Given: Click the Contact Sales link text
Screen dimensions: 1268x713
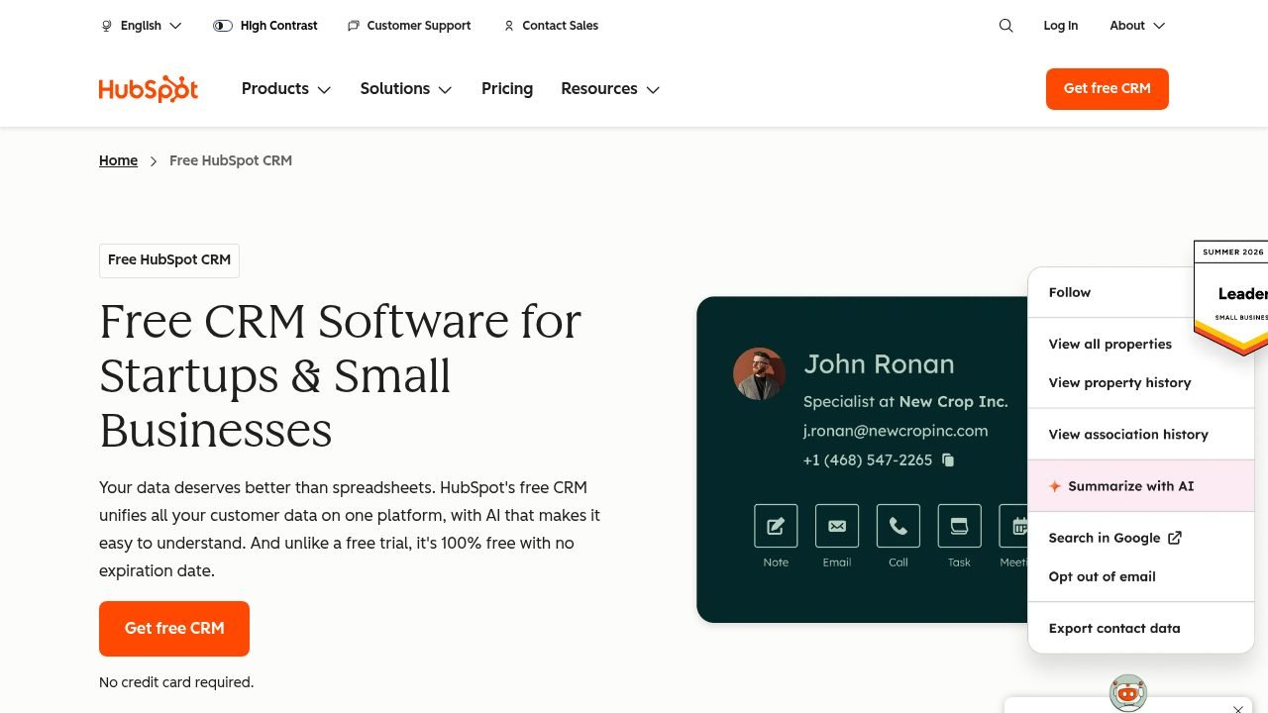Looking at the screenshot, I should click(561, 26).
